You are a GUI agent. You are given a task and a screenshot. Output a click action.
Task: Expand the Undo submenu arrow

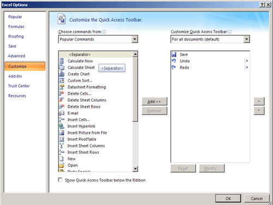[247, 61]
